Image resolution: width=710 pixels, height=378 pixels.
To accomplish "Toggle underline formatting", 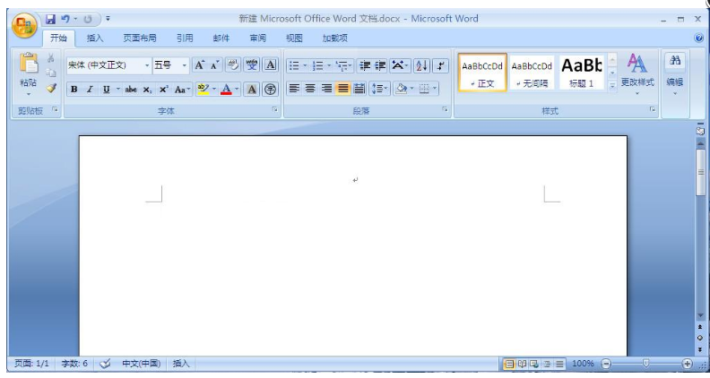I will click(106, 90).
